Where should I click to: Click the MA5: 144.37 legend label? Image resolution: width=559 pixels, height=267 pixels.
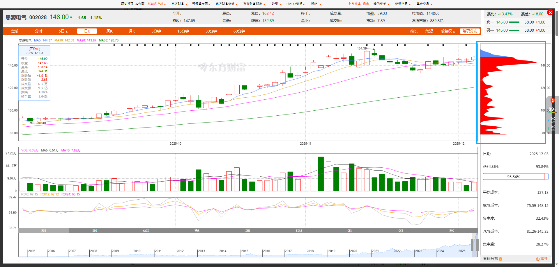pos(43,40)
